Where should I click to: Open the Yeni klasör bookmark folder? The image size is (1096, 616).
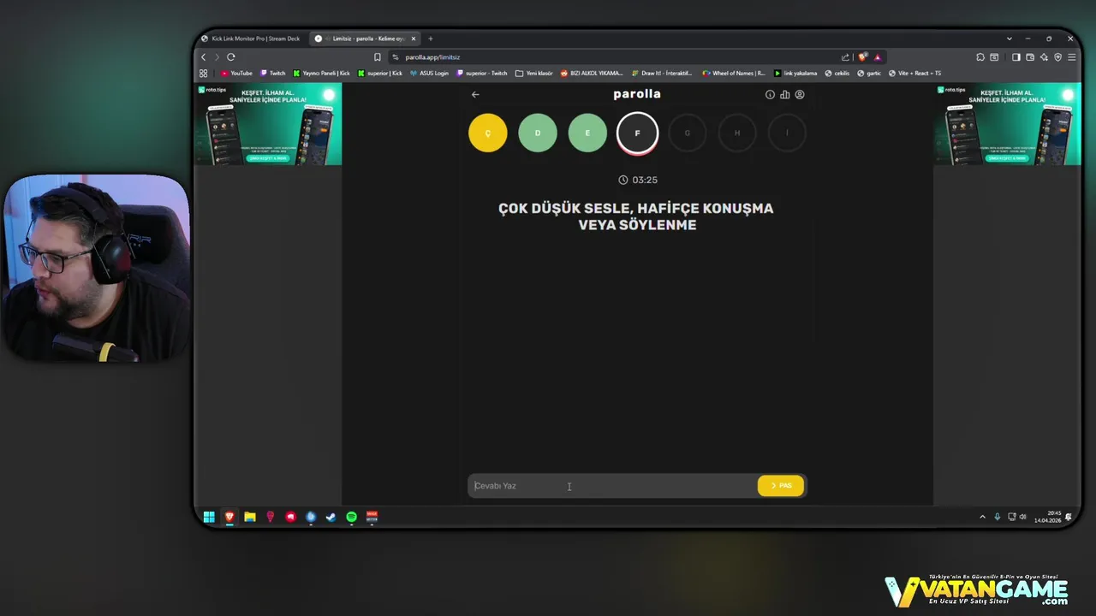pos(534,74)
